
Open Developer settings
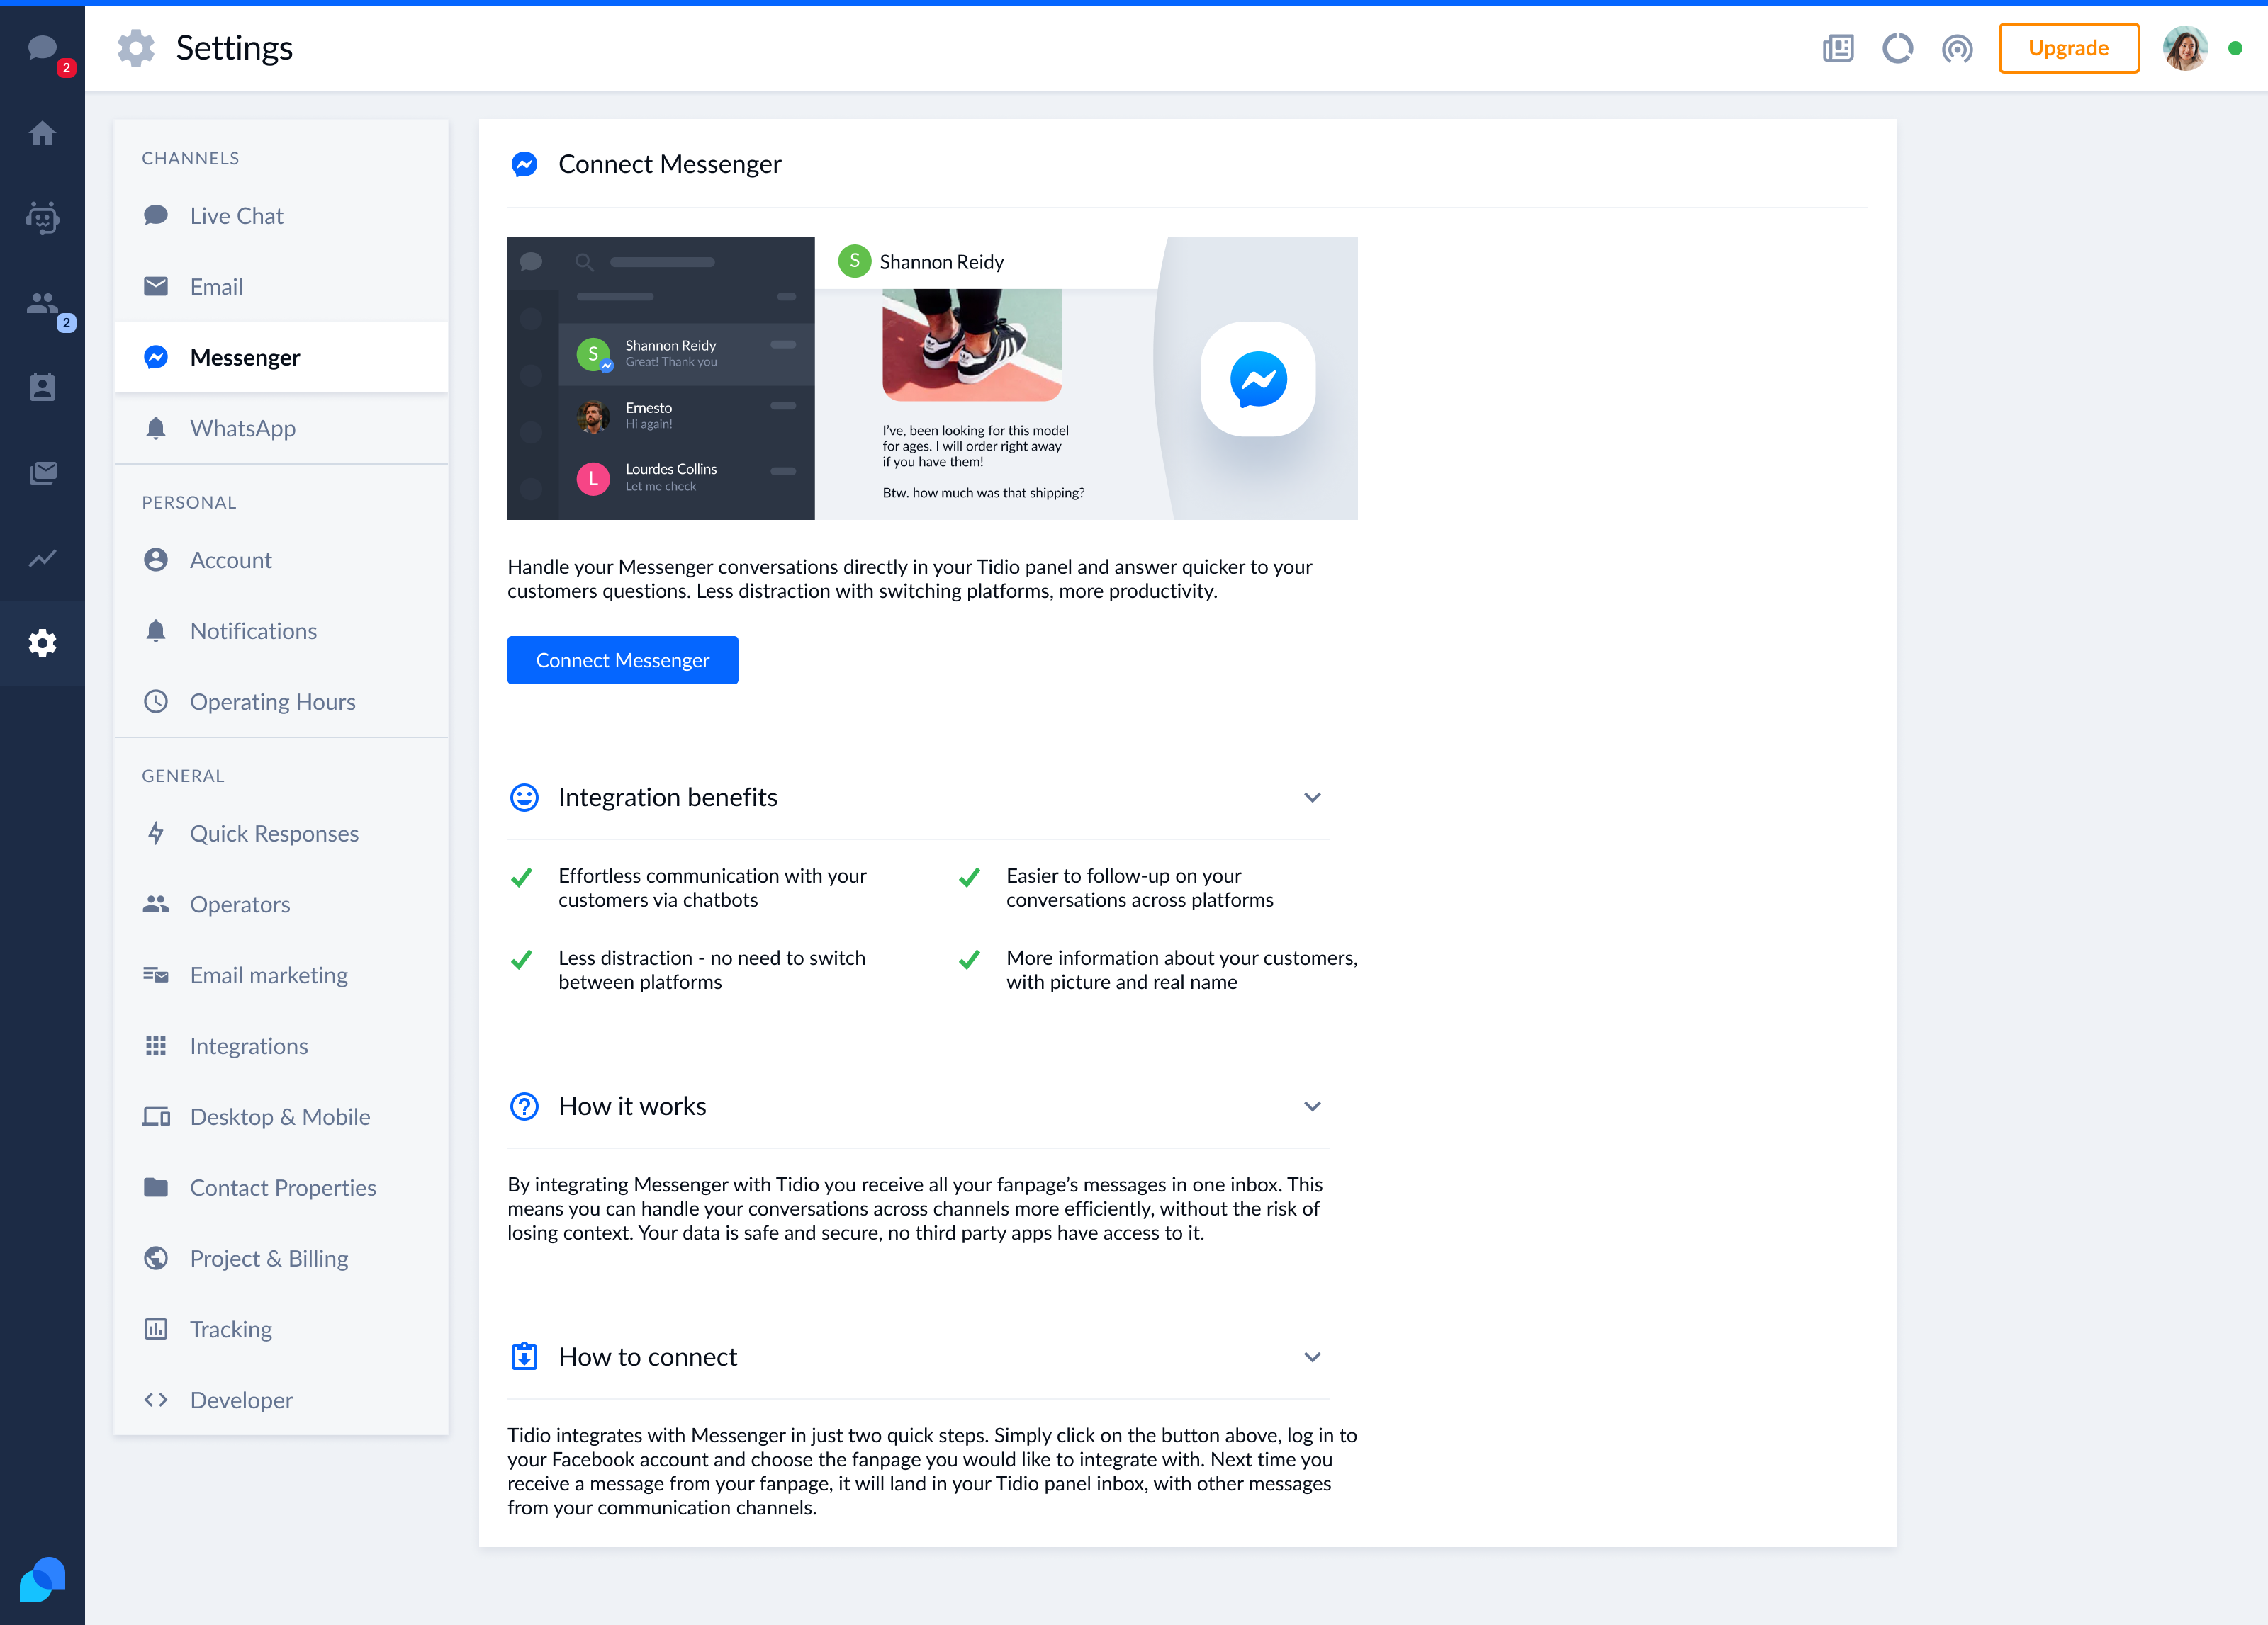coord(281,1400)
